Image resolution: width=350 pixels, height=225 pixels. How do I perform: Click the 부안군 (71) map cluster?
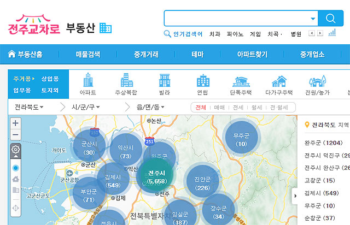[x=89, y=193]
